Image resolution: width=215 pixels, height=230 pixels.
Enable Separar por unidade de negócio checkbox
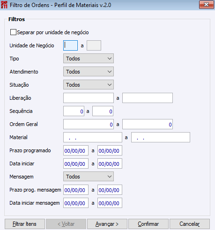point(13,32)
